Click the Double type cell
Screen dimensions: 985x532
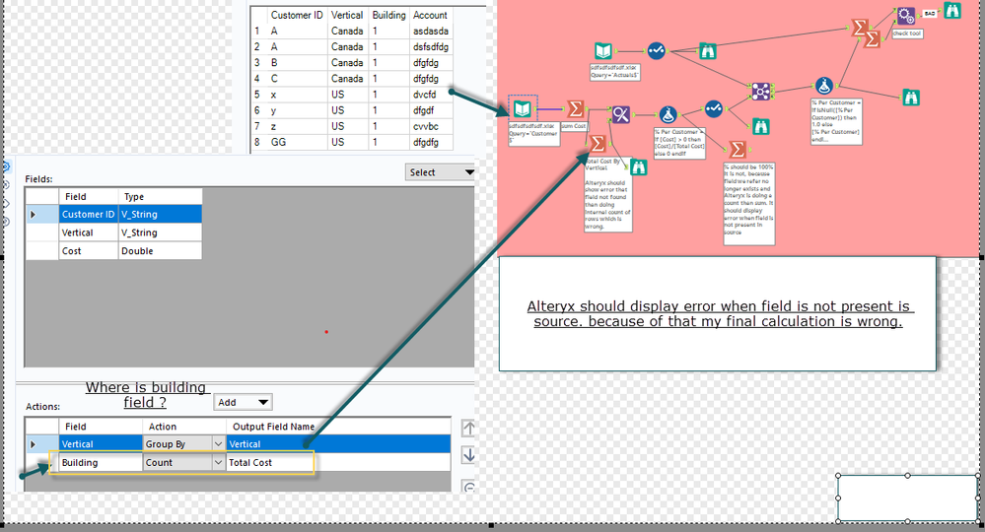point(160,251)
